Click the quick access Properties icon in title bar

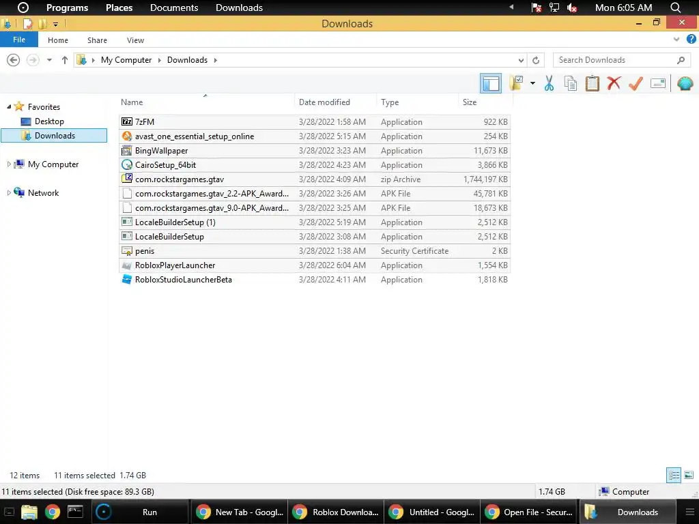click(27, 24)
